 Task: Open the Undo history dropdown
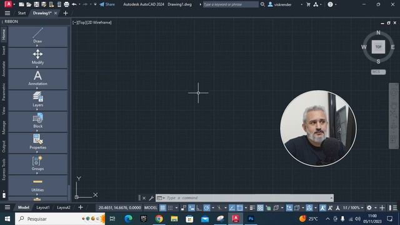coord(79,4)
